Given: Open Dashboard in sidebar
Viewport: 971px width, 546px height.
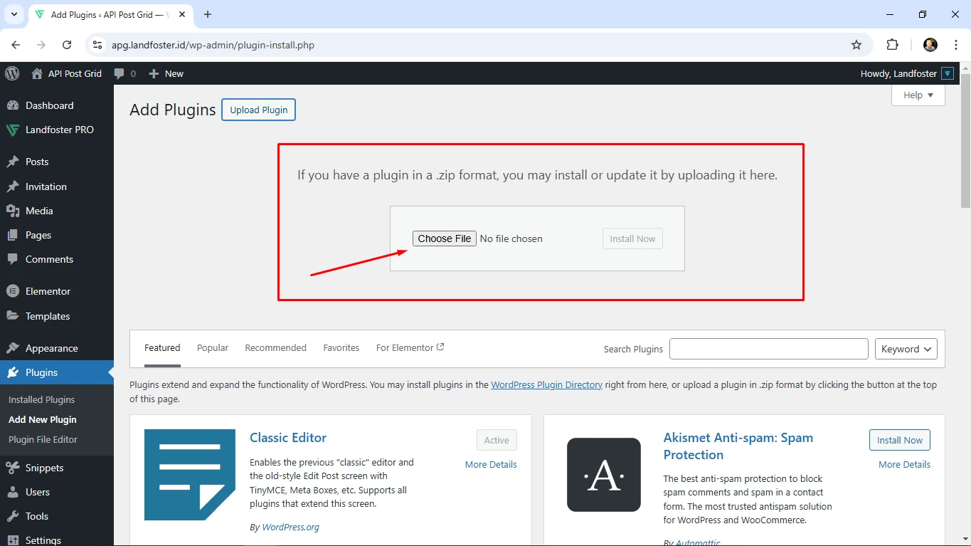Looking at the screenshot, I should [x=49, y=105].
